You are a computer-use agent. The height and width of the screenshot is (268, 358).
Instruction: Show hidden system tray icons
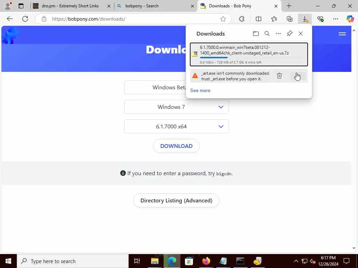296,261
